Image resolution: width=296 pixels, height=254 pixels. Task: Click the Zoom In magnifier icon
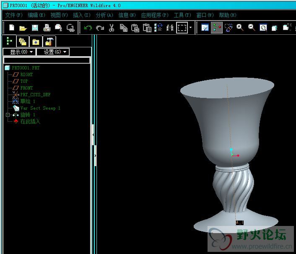point(240,28)
